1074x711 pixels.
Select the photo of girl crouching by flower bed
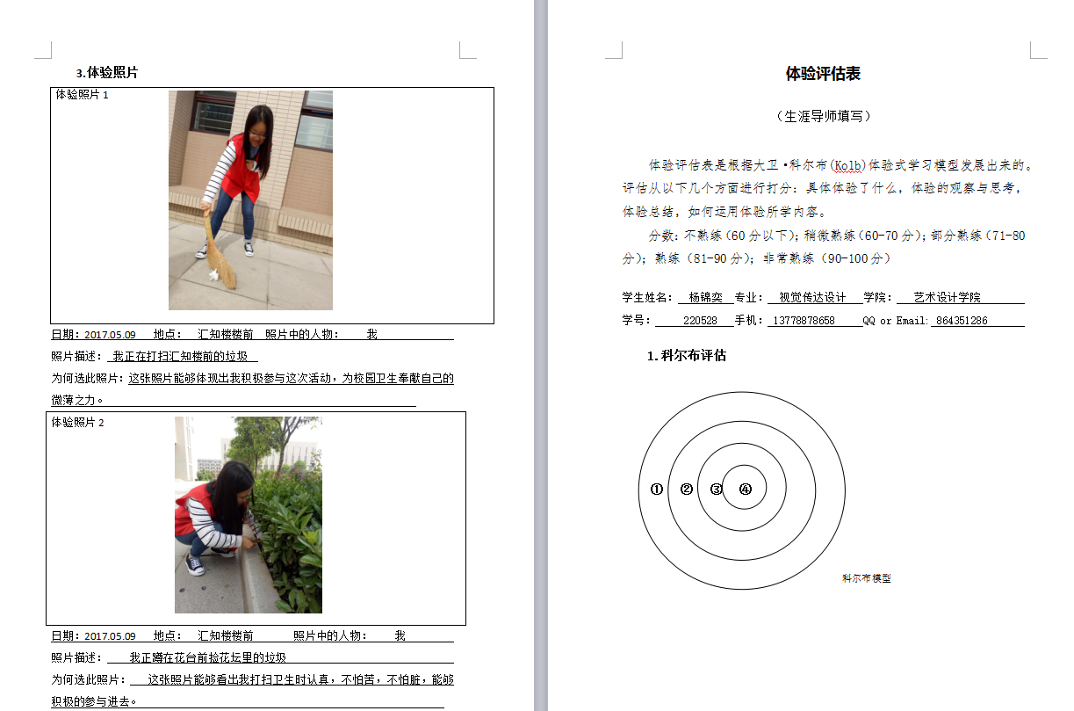249,515
